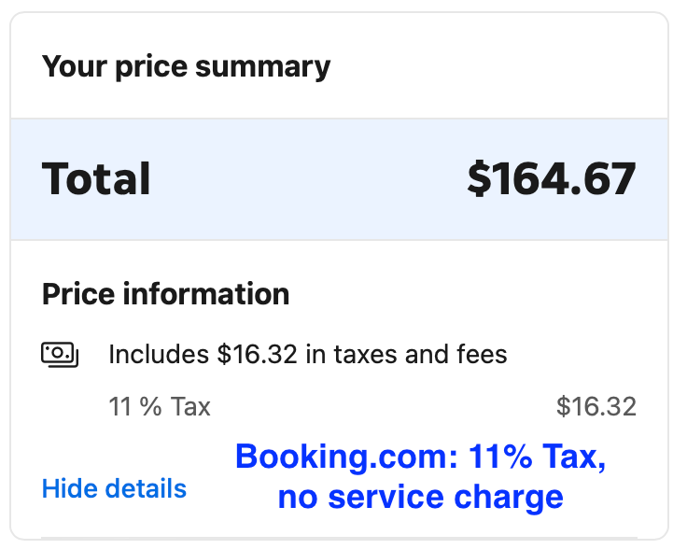Select the Price information heading

coord(165,295)
